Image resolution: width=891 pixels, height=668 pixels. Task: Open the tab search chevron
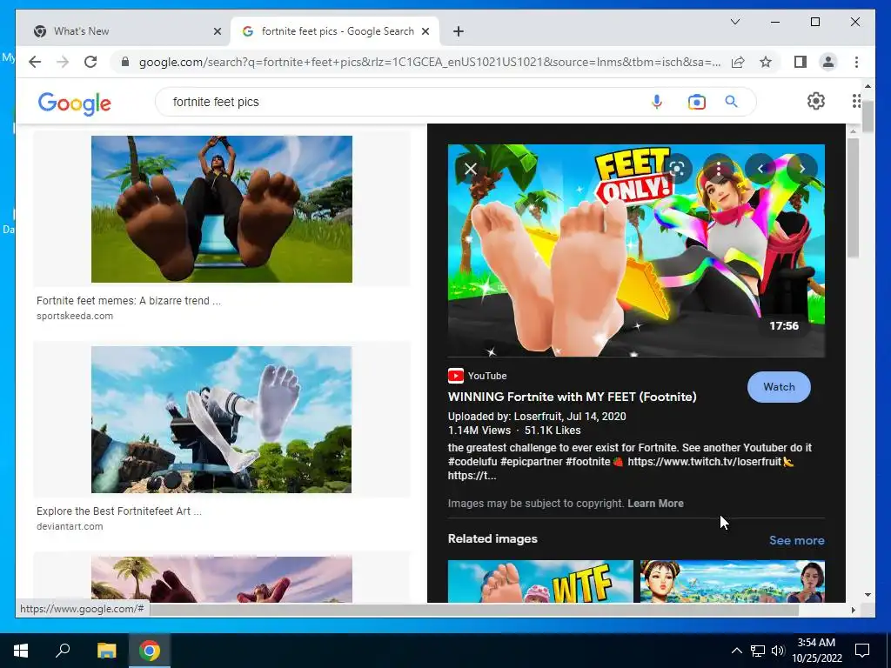point(734,22)
